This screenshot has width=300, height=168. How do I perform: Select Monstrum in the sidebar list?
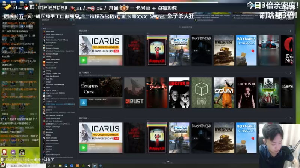pyautogui.click(x=49, y=132)
